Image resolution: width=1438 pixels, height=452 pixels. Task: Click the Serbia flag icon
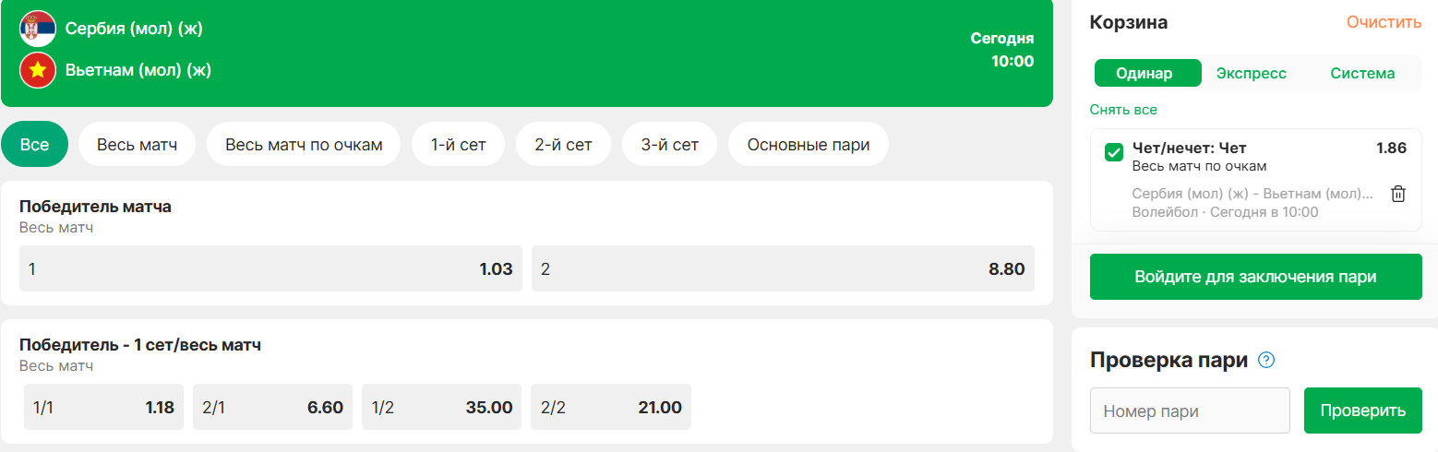pos(38,30)
